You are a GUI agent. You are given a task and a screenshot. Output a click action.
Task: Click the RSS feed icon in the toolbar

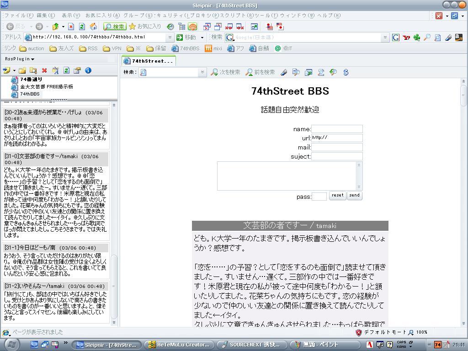tap(192, 27)
